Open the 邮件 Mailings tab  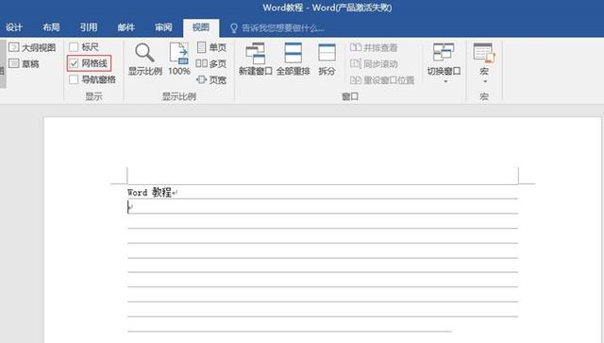point(126,27)
